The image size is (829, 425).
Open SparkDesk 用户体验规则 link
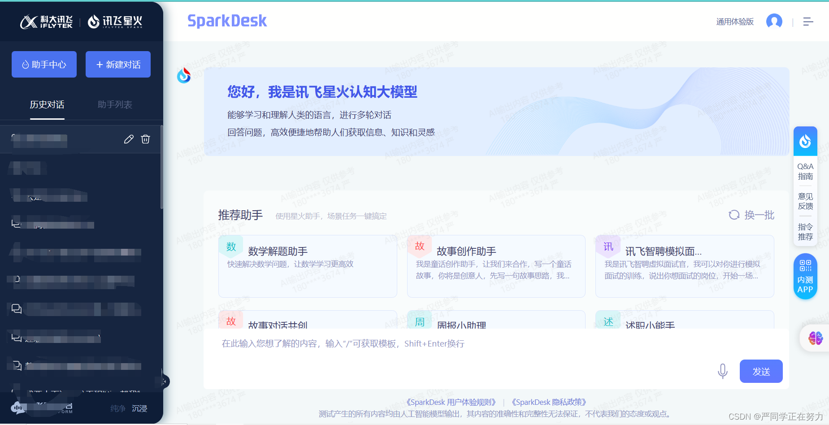(x=451, y=402)
